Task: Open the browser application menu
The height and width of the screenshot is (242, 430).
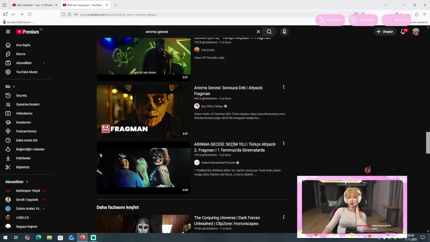Action: pyautogui.click(x=425, y=14)
